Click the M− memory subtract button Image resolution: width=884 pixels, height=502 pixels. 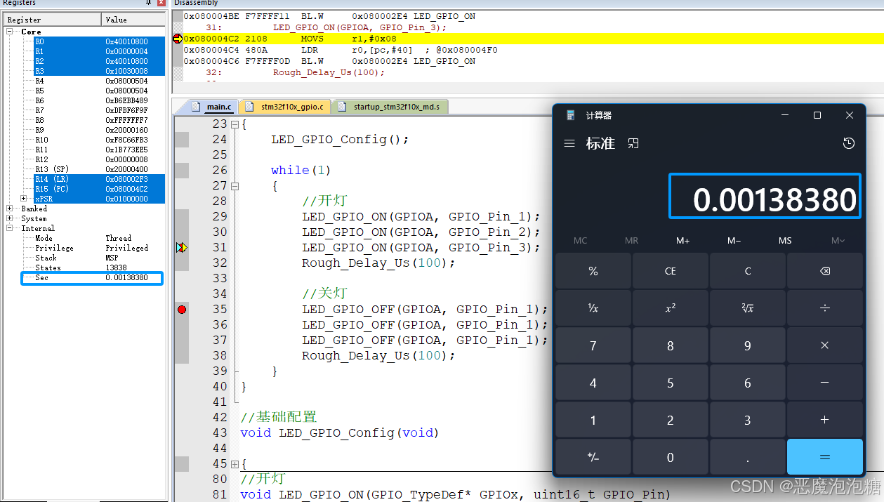click(734, 241)
